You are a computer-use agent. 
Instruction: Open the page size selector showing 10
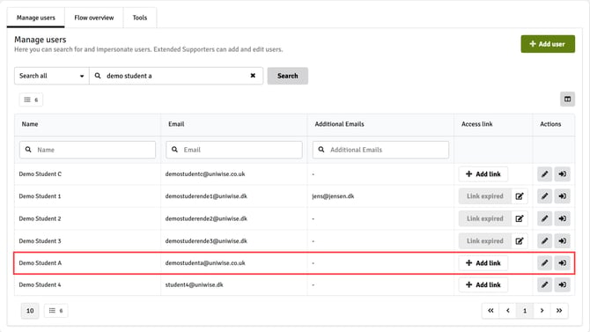pyautogui.click(x=30, y=311)
